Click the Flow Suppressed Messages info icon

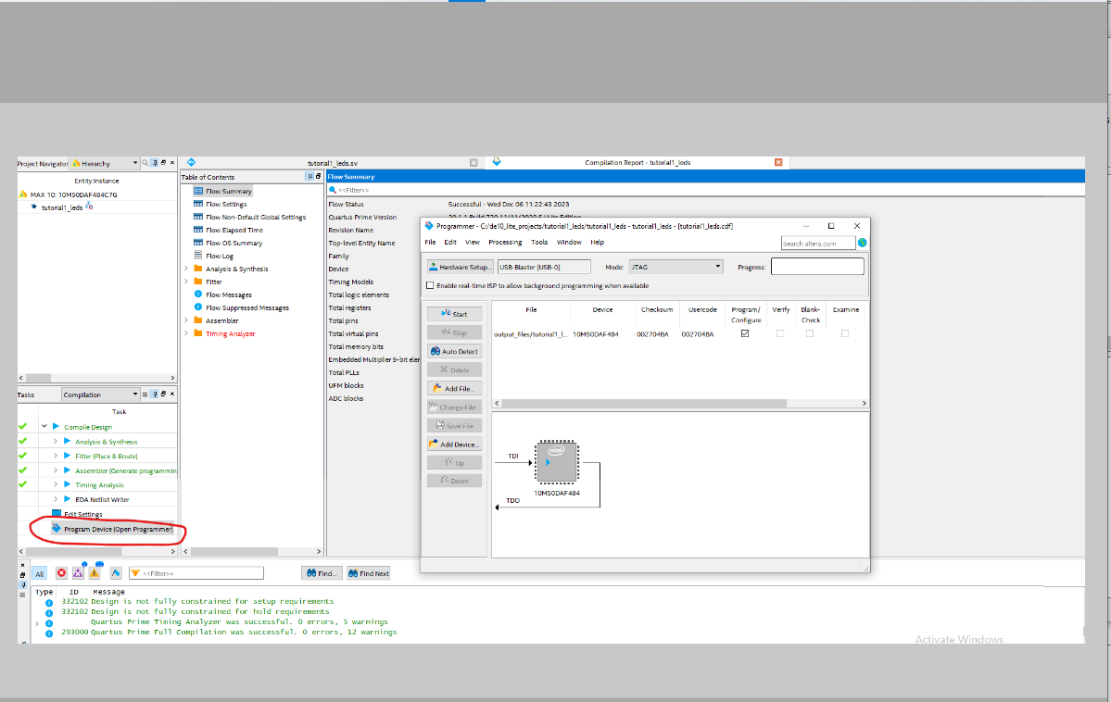tap(198, 307)
